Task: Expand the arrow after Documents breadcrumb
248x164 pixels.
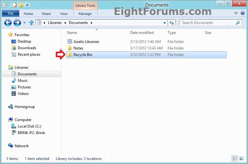Action: pyautogui.click(x=91, y=23)
